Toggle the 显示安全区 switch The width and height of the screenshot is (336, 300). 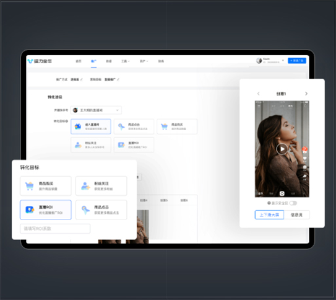[293, 203]
